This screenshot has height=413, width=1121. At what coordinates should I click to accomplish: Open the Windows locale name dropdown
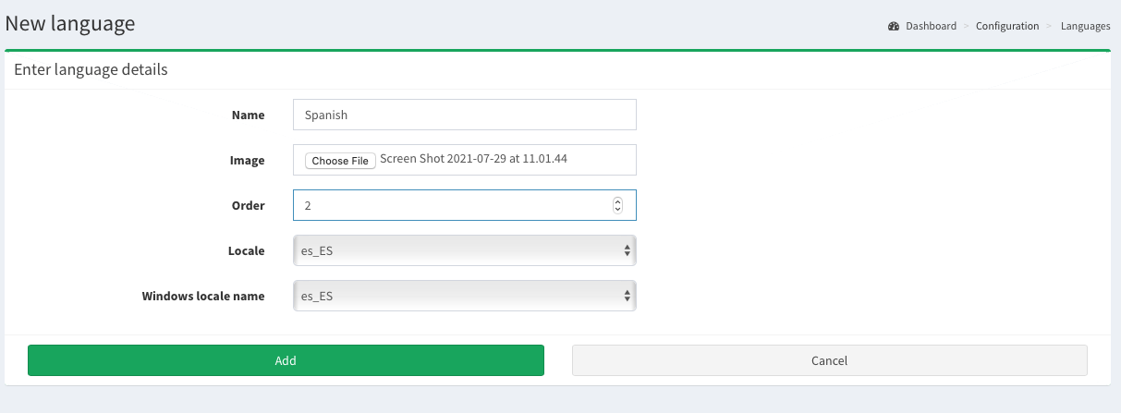[464, 297]
